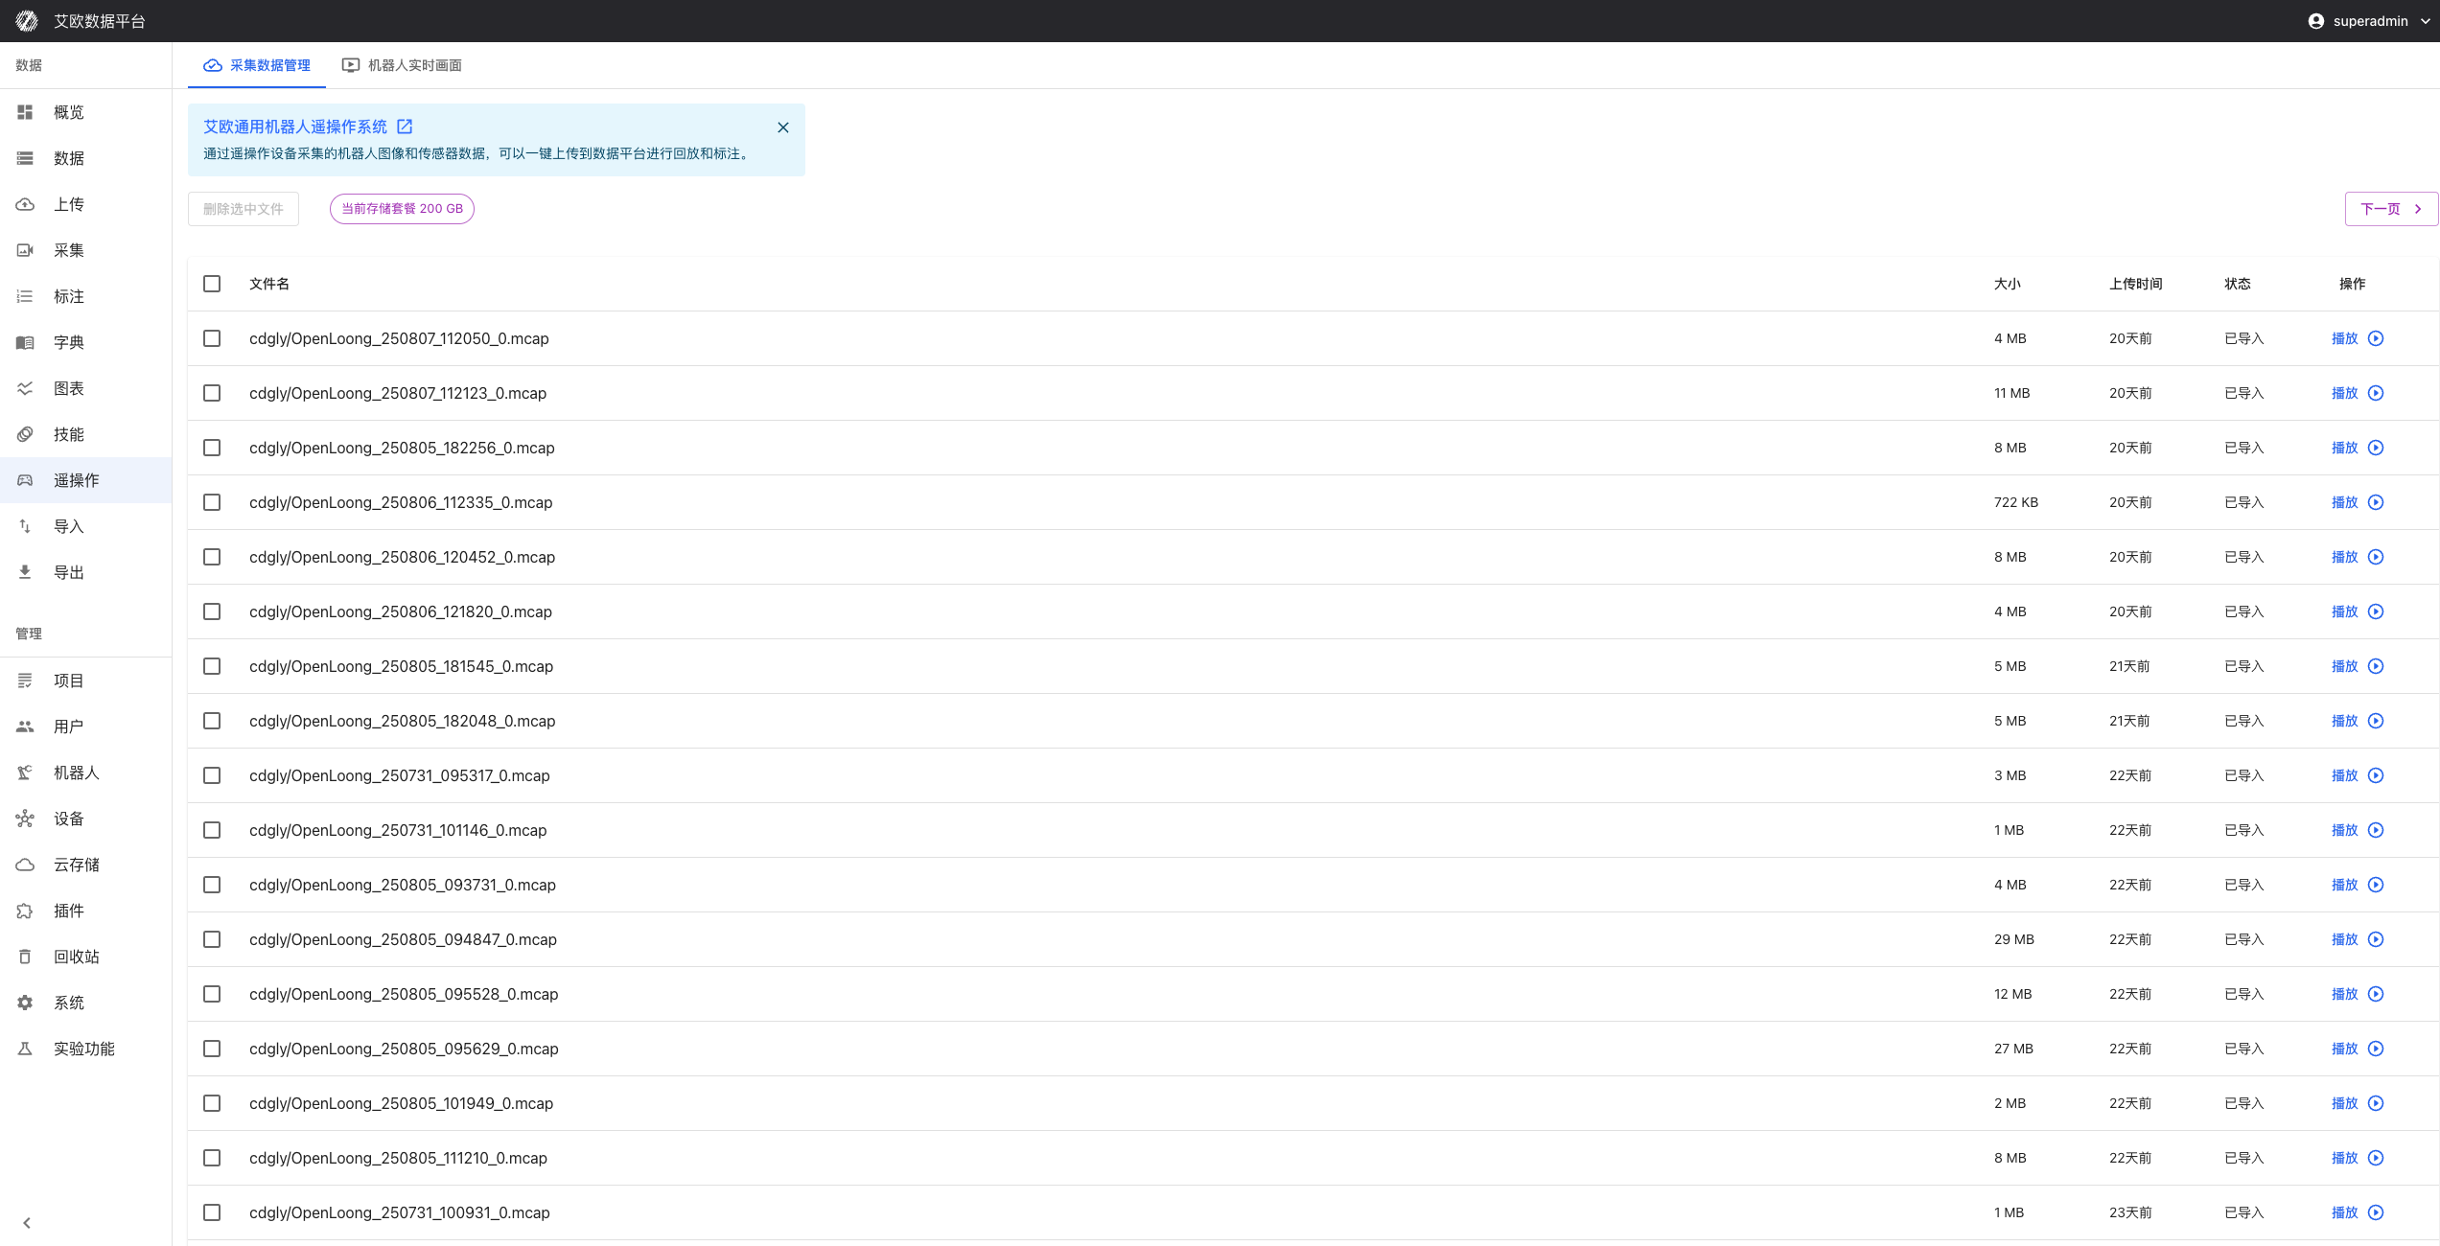Open the 字典 book icon
2440x1246 pixels.
[25, 342]
